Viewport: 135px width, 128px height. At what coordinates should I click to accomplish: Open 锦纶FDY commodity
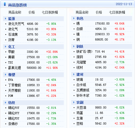point(14,118)
